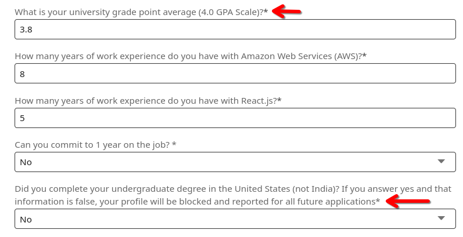The height and width of the screenshot is (237, 463).
Task: Select the React.js experience input field
Action: click(235, 118)
